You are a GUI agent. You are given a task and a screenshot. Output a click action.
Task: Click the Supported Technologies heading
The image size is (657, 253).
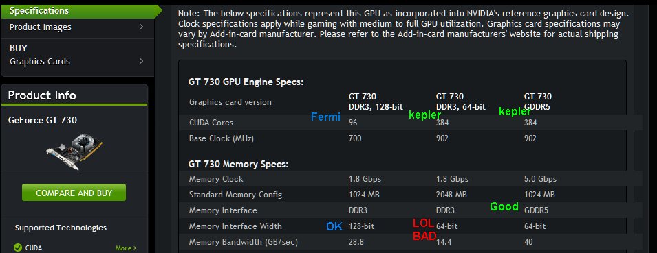(x=61, y=228)
